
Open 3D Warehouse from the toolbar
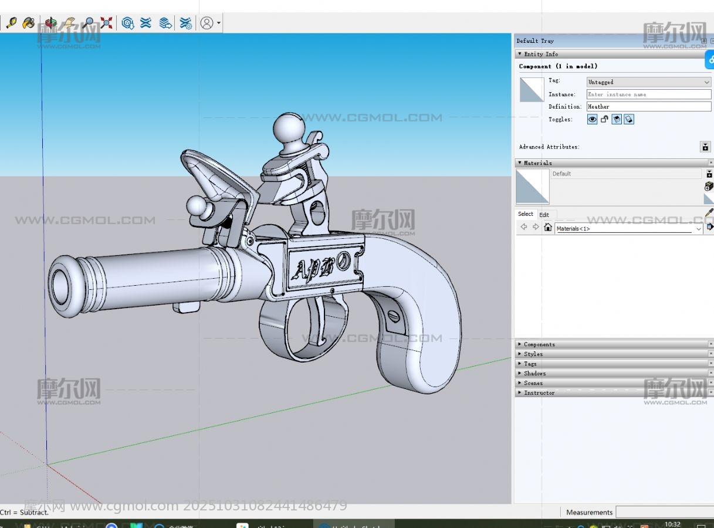coord(128,23)
